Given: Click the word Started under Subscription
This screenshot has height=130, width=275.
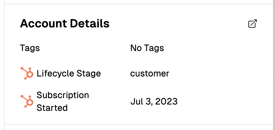Looking at the screenshot, I should pyautogui.click(x=52, y=108).
